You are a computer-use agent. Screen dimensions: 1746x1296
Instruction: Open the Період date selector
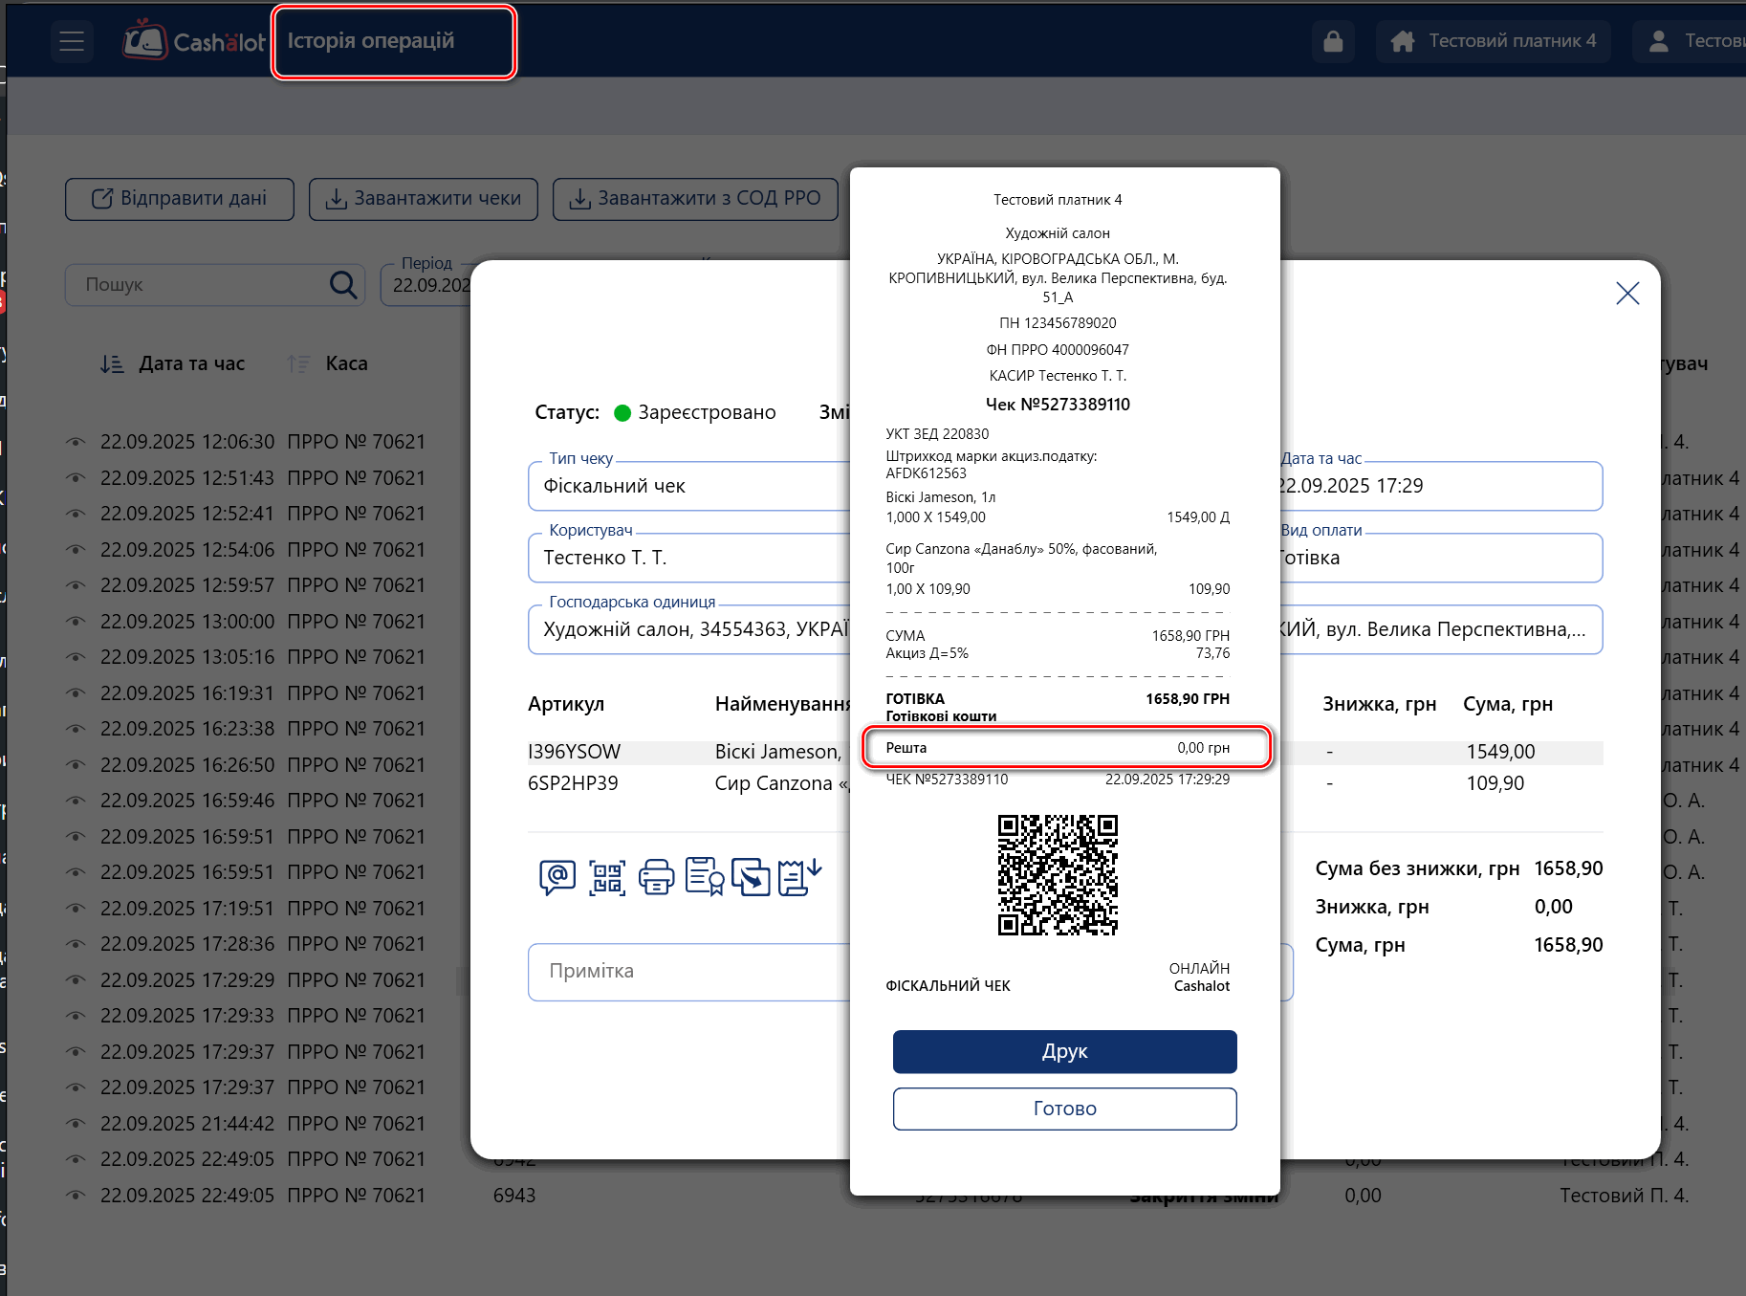pyautogui.click(x=427, y=285)
